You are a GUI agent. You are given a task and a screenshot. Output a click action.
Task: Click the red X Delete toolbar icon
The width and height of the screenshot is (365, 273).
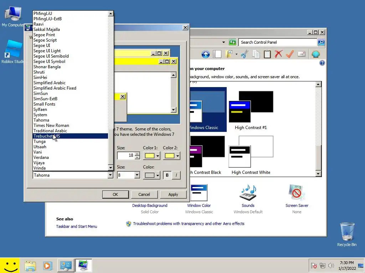coord(278,54)
